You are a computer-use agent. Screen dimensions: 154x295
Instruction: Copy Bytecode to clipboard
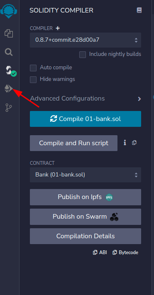point(125,252)
